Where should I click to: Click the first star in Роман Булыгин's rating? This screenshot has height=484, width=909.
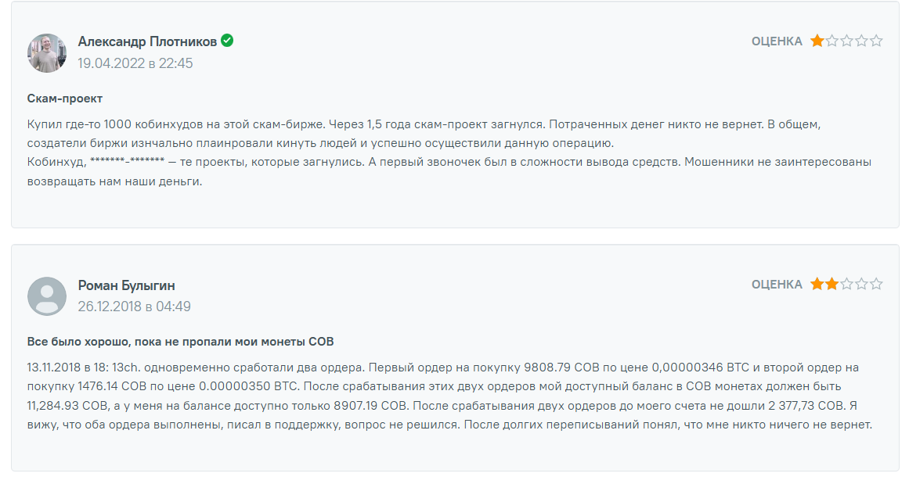(x=817, y=284)
